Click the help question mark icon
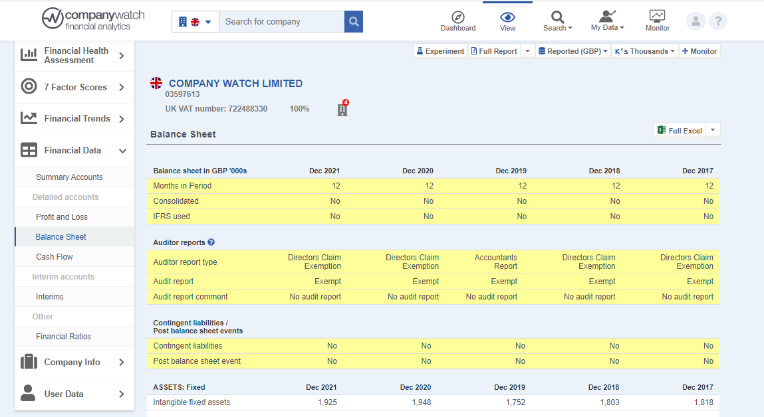This screenshot has height=417, width=764. point(718,21)
